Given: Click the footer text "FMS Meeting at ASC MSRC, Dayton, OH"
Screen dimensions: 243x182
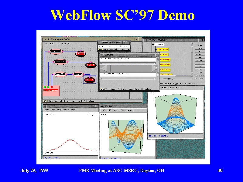Looking at the screenshot, I should 122,170.
